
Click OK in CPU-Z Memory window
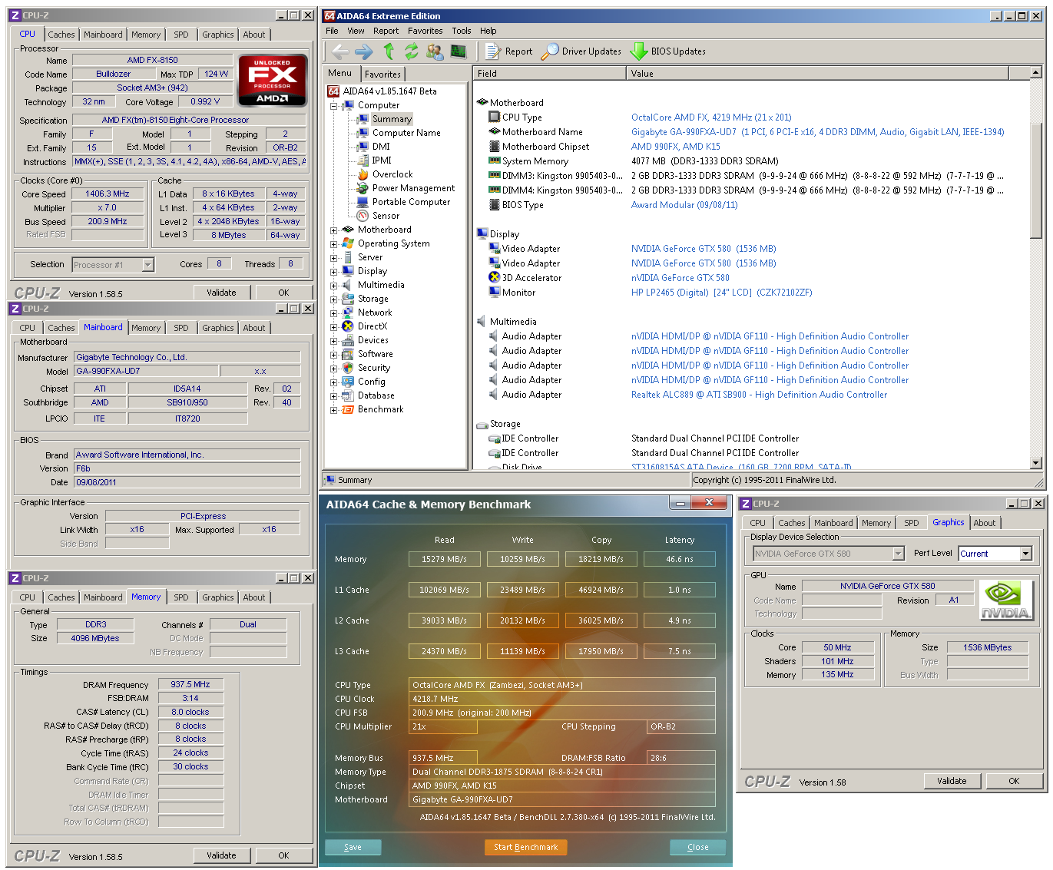click(283, 855)
